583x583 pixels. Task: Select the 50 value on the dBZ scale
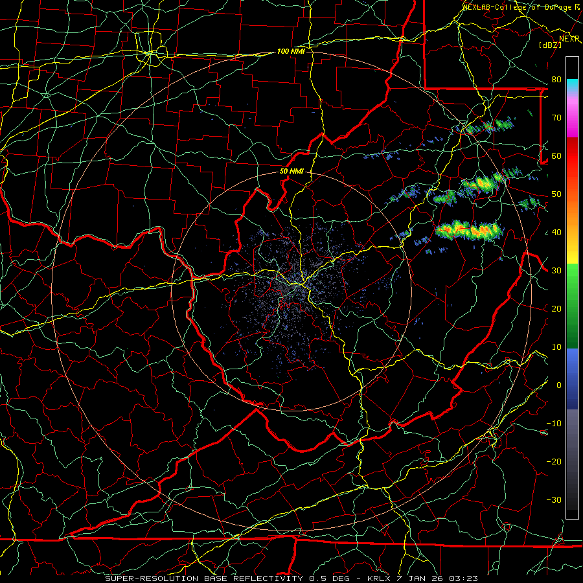(556, 194)
